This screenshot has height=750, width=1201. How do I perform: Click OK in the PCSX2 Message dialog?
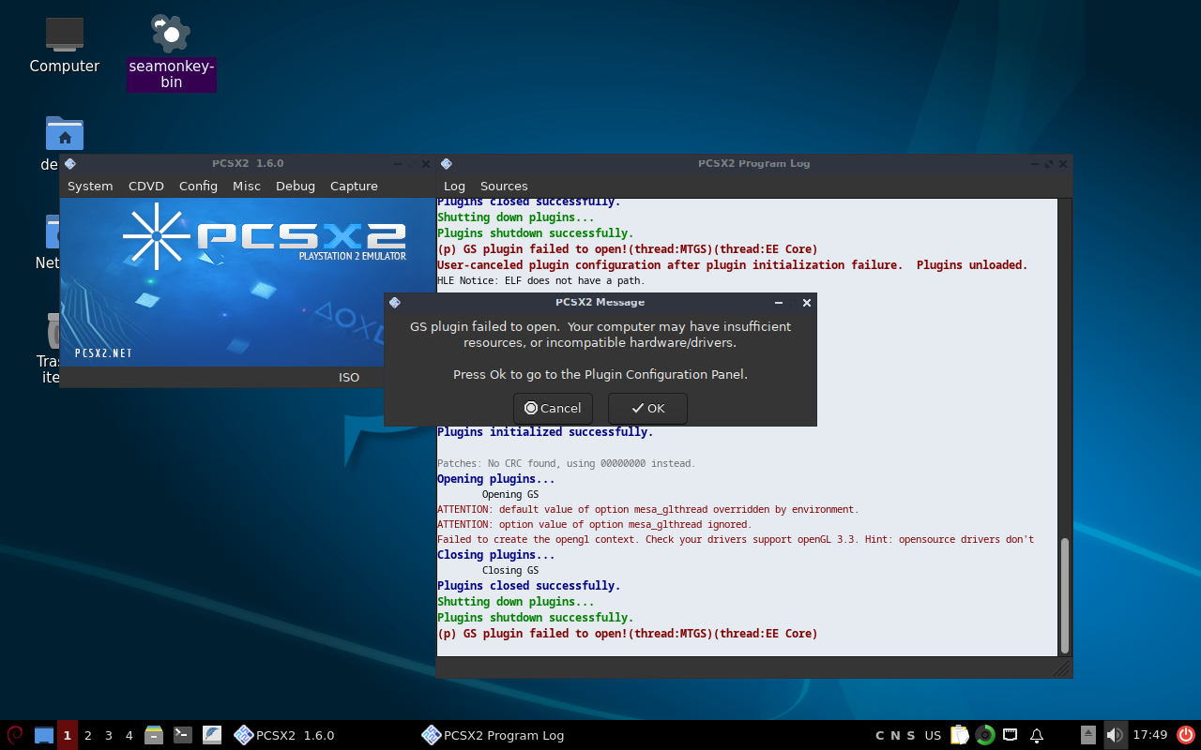tap(647, 409)
